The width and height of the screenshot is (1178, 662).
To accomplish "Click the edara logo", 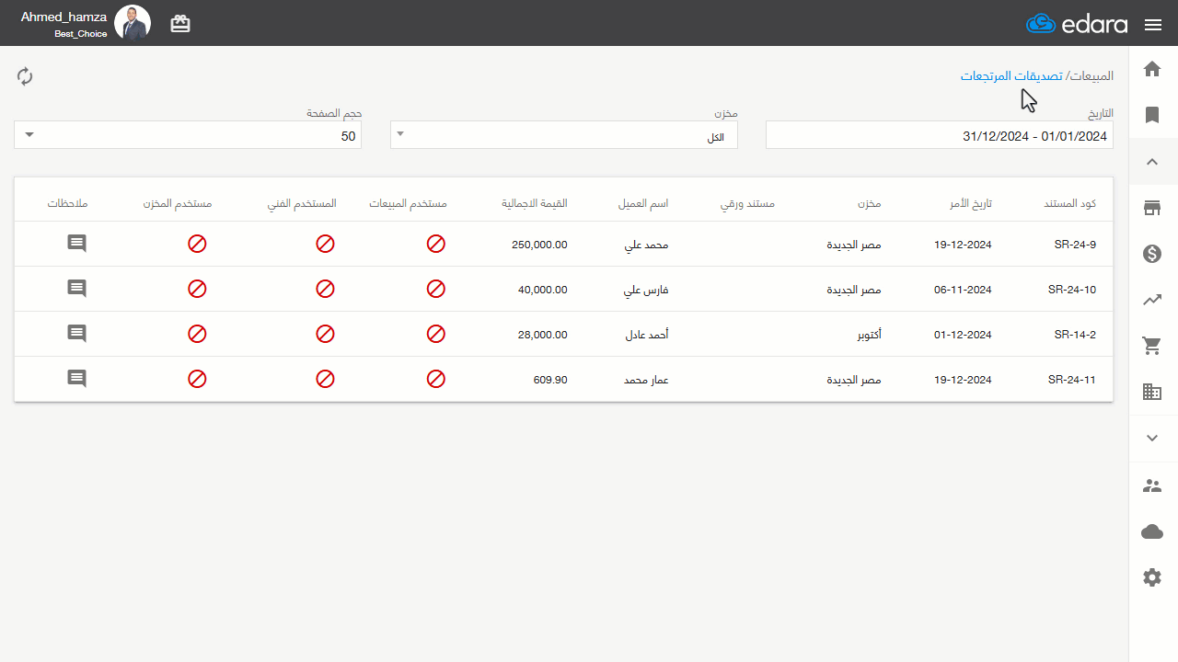I will pos(1077,24).
